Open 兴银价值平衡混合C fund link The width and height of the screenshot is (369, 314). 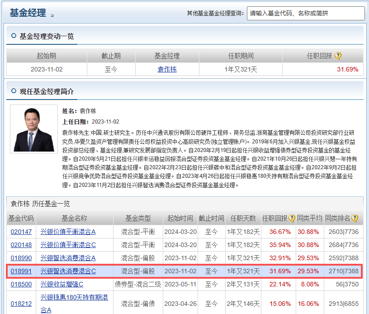(68, 245)
